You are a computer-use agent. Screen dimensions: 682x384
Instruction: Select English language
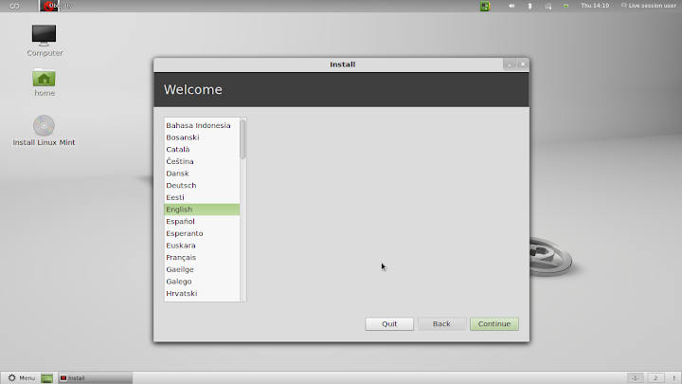[202, 210]
